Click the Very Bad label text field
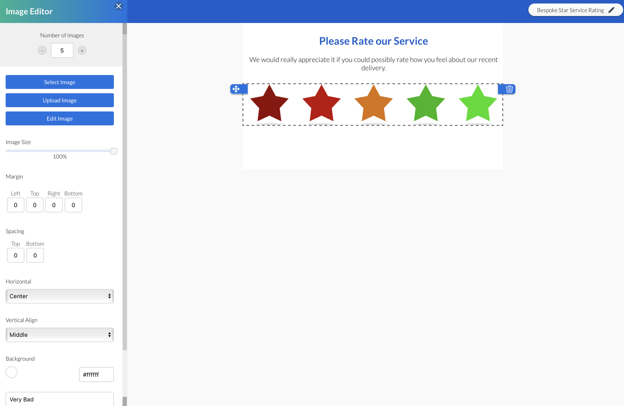Image resolution: width=624 pixels, height=406 pixels. [x=60, y=399]
